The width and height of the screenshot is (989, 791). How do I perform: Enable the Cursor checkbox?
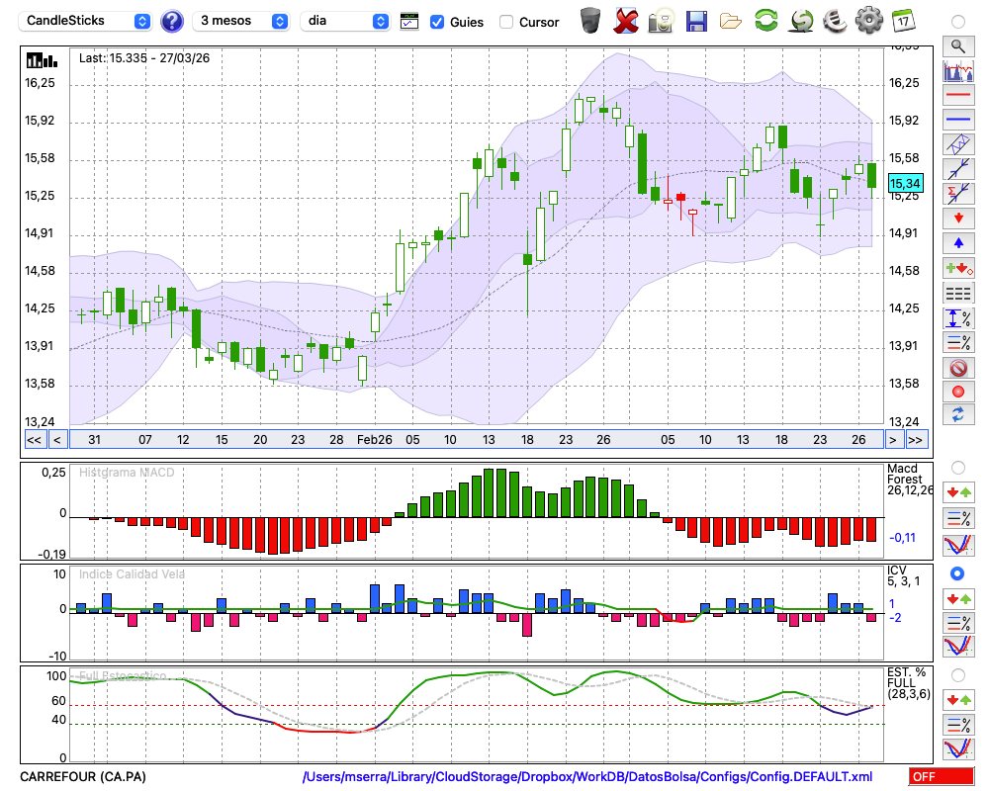pos(506,22)
